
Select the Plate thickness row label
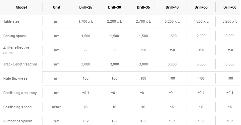[15, 78]
